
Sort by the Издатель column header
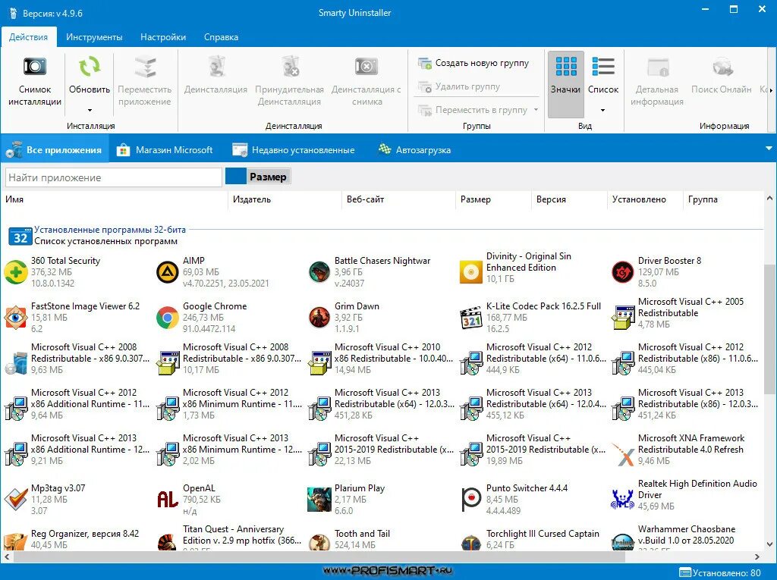(252, 199)
